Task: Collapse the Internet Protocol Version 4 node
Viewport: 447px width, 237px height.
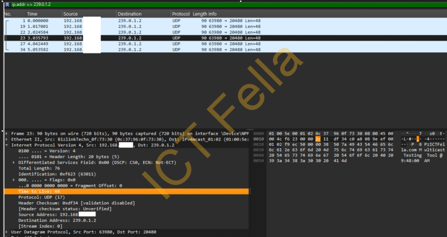Action: (6, 145)
